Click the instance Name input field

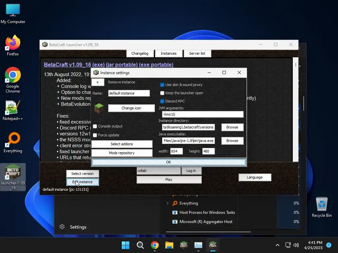click(x=129, y=93)
